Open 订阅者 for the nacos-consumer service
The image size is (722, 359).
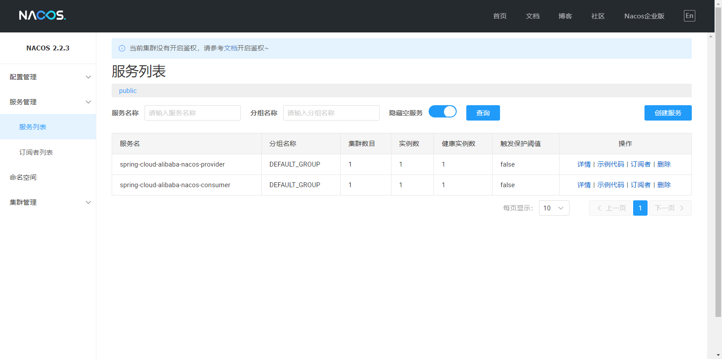[641, 185]
